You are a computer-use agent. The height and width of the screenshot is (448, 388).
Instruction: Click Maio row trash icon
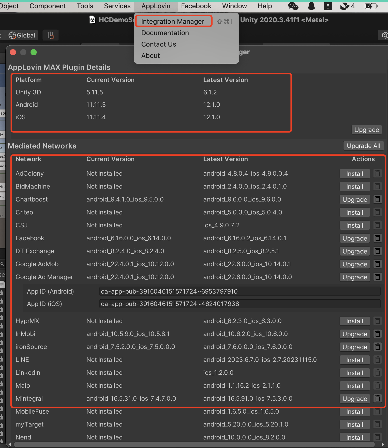[378, 386]
